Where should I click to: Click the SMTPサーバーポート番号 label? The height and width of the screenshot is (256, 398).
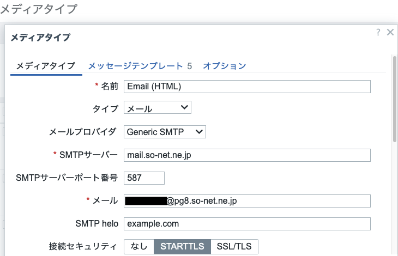[67, 178]
